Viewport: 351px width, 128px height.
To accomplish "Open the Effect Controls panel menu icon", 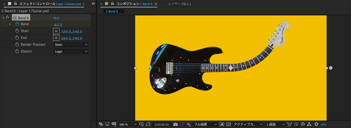I will tap(84, 4).
